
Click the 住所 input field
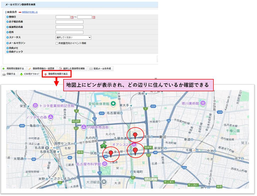point(69,32)
